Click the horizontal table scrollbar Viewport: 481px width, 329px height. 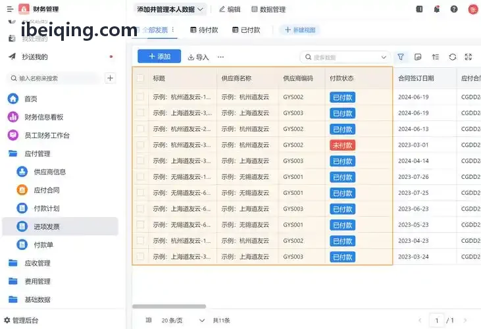[x=169, y=307]
